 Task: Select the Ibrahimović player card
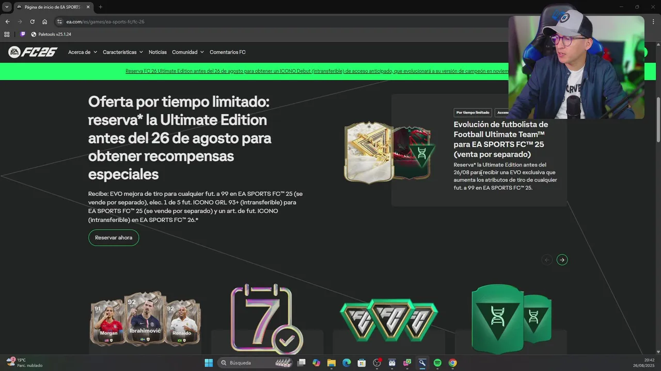tap(145, 319)
